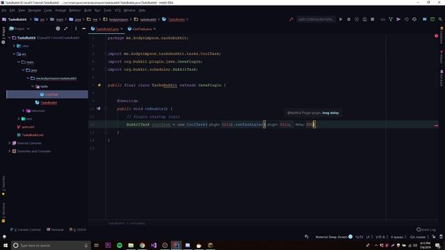Click '4 spaces' indent setting in status bar
Viewport: 445px width, 250px height.
click(398, 237)
